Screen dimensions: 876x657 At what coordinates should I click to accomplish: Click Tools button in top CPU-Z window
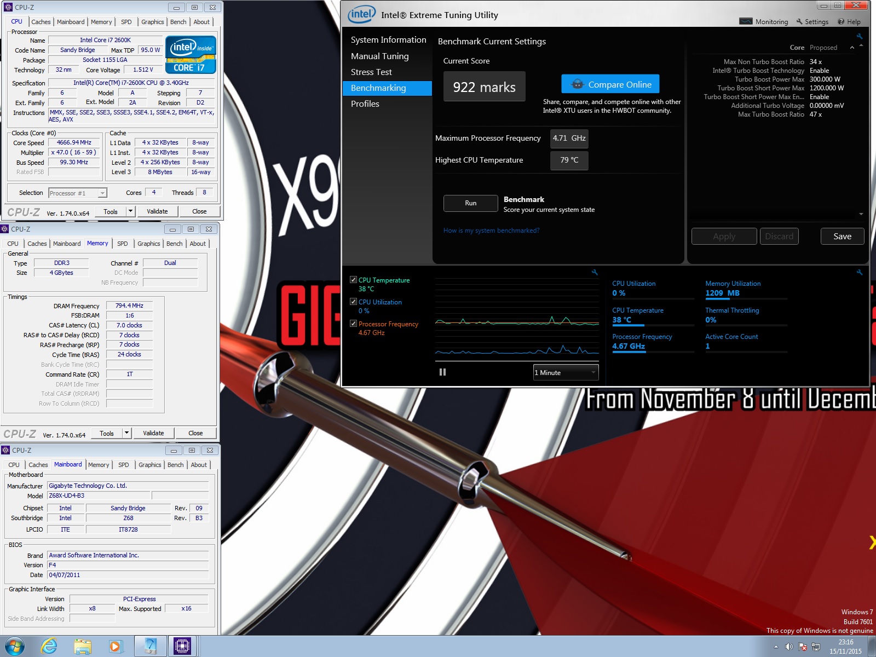111,211
